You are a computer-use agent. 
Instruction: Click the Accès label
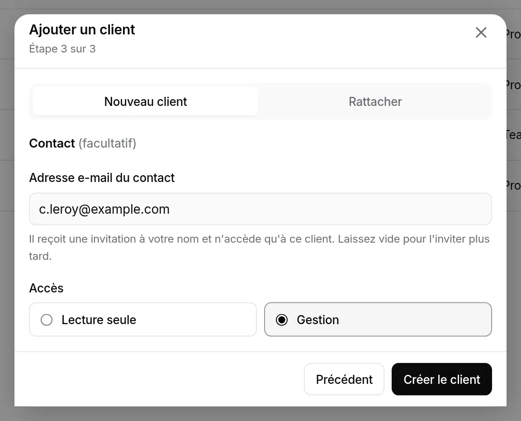(x=46, y=288)
